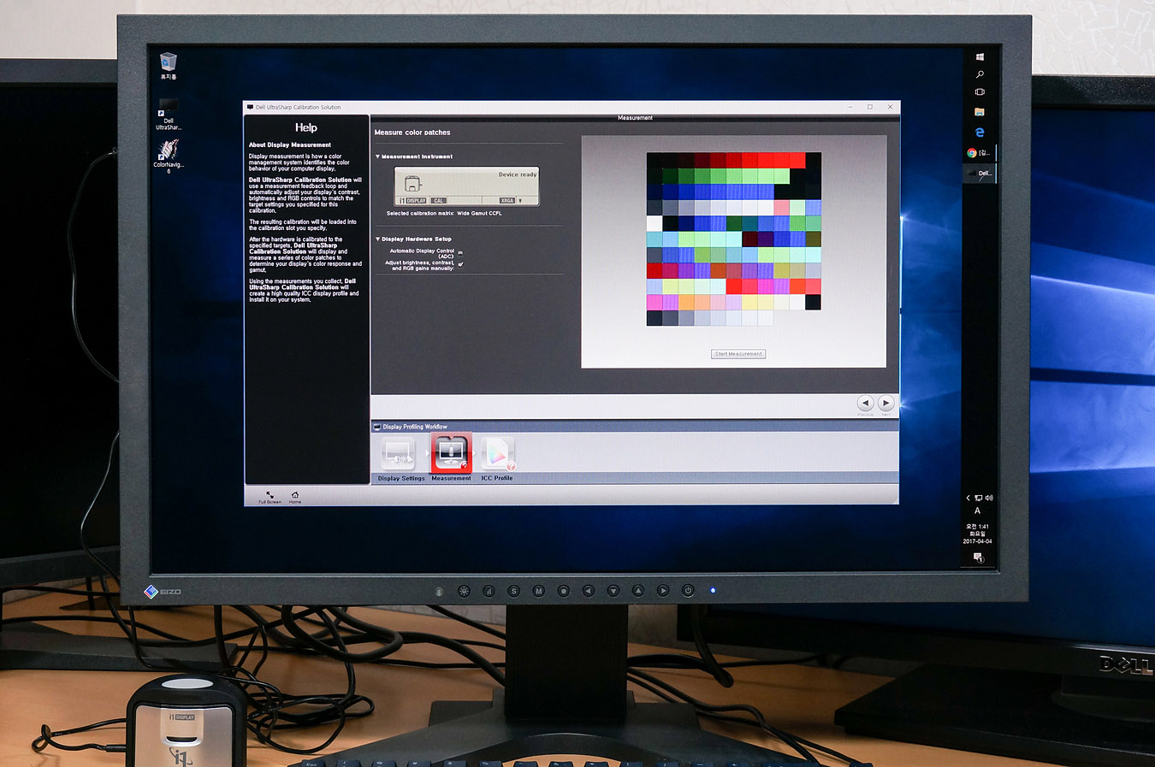Screen dimensions: 1155x767
Task: Toggle the IME input mode indicator
Action: pyautogui.click(x=978, y=511)
